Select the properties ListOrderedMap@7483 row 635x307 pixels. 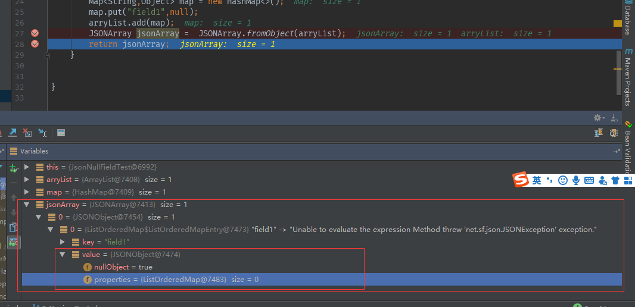pos(322,280)
